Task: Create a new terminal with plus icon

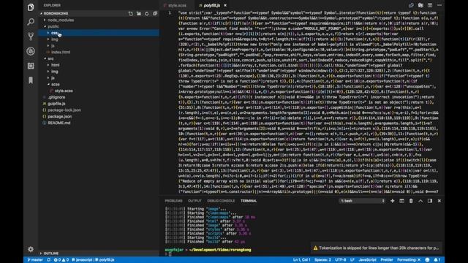Action: 393,201
